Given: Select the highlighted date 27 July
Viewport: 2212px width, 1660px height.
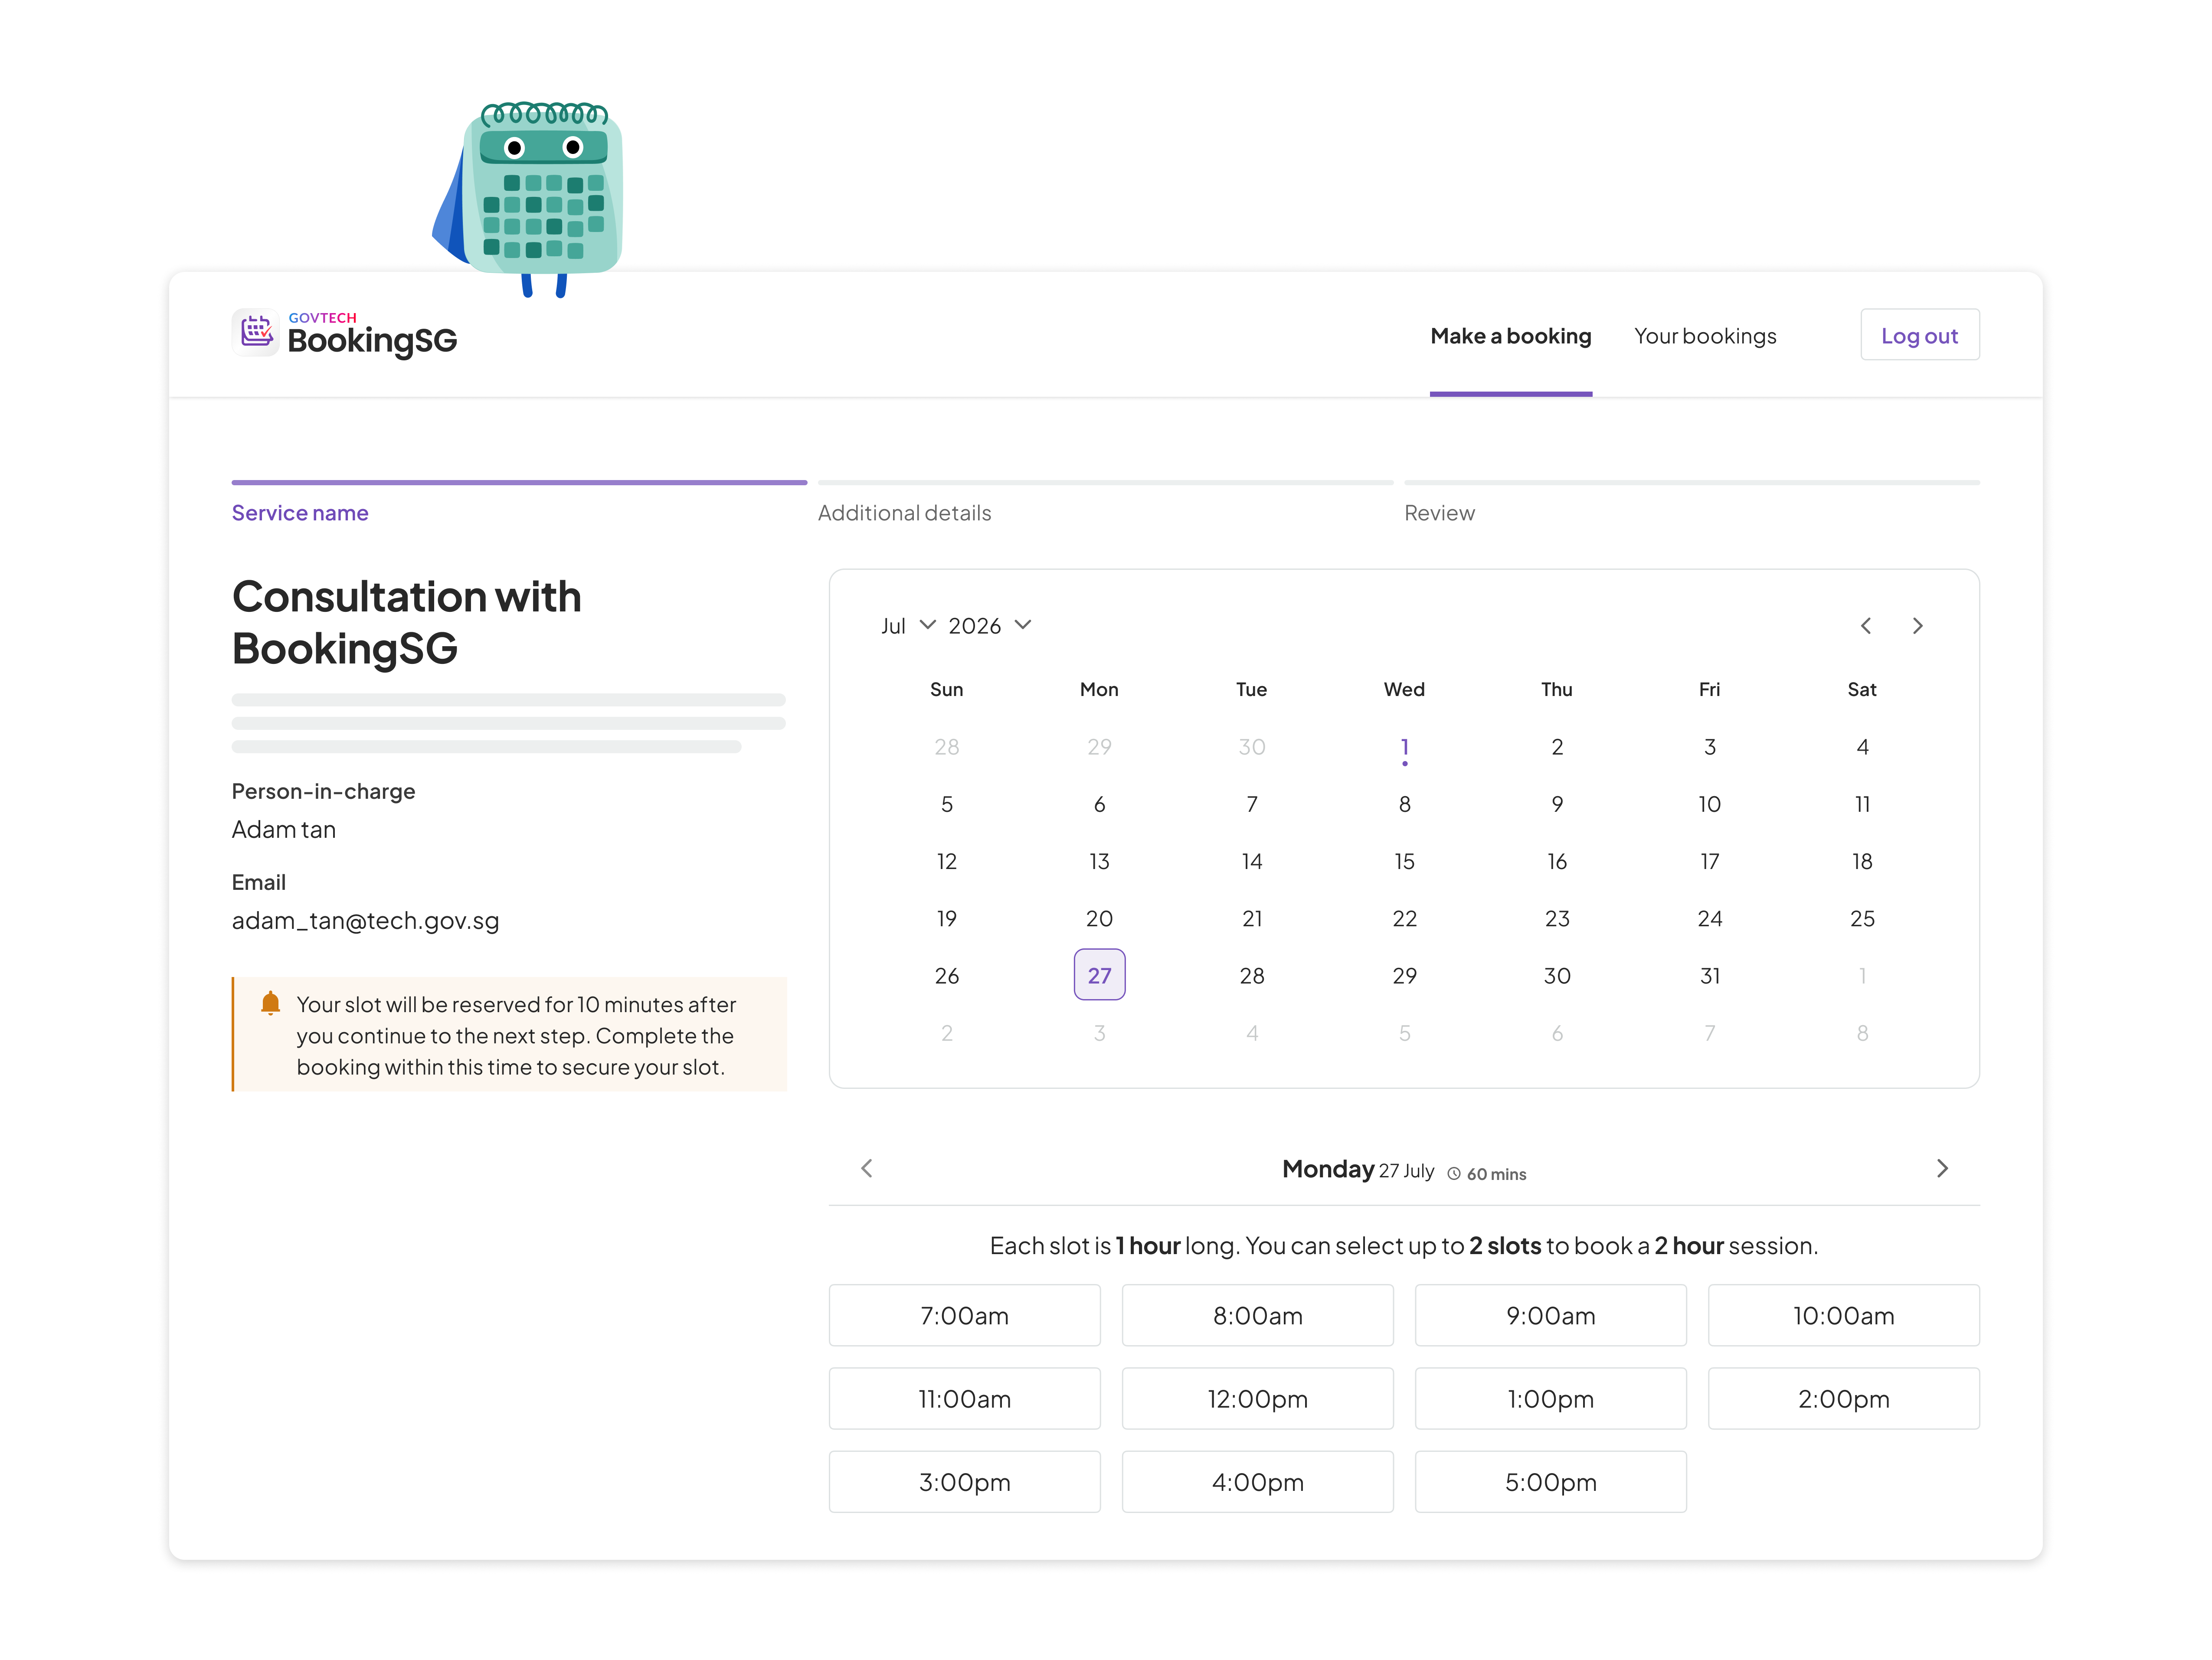Looking at the screenshot, I should coord(1099,975).
